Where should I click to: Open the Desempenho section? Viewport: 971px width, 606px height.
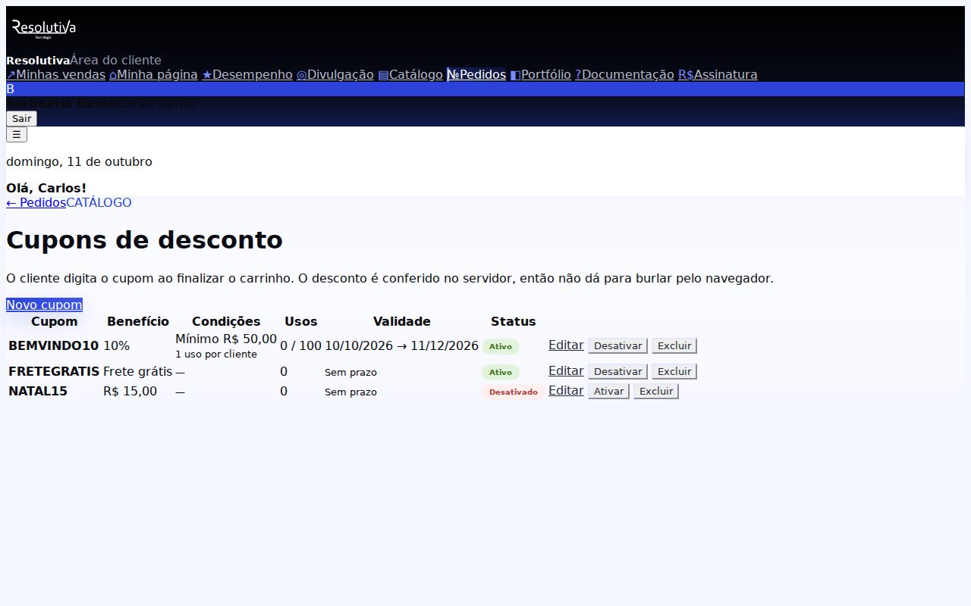click(247, 74)
